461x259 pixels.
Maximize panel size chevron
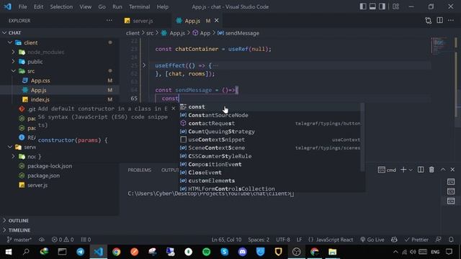pyautogui.click(x=443, y=170)
